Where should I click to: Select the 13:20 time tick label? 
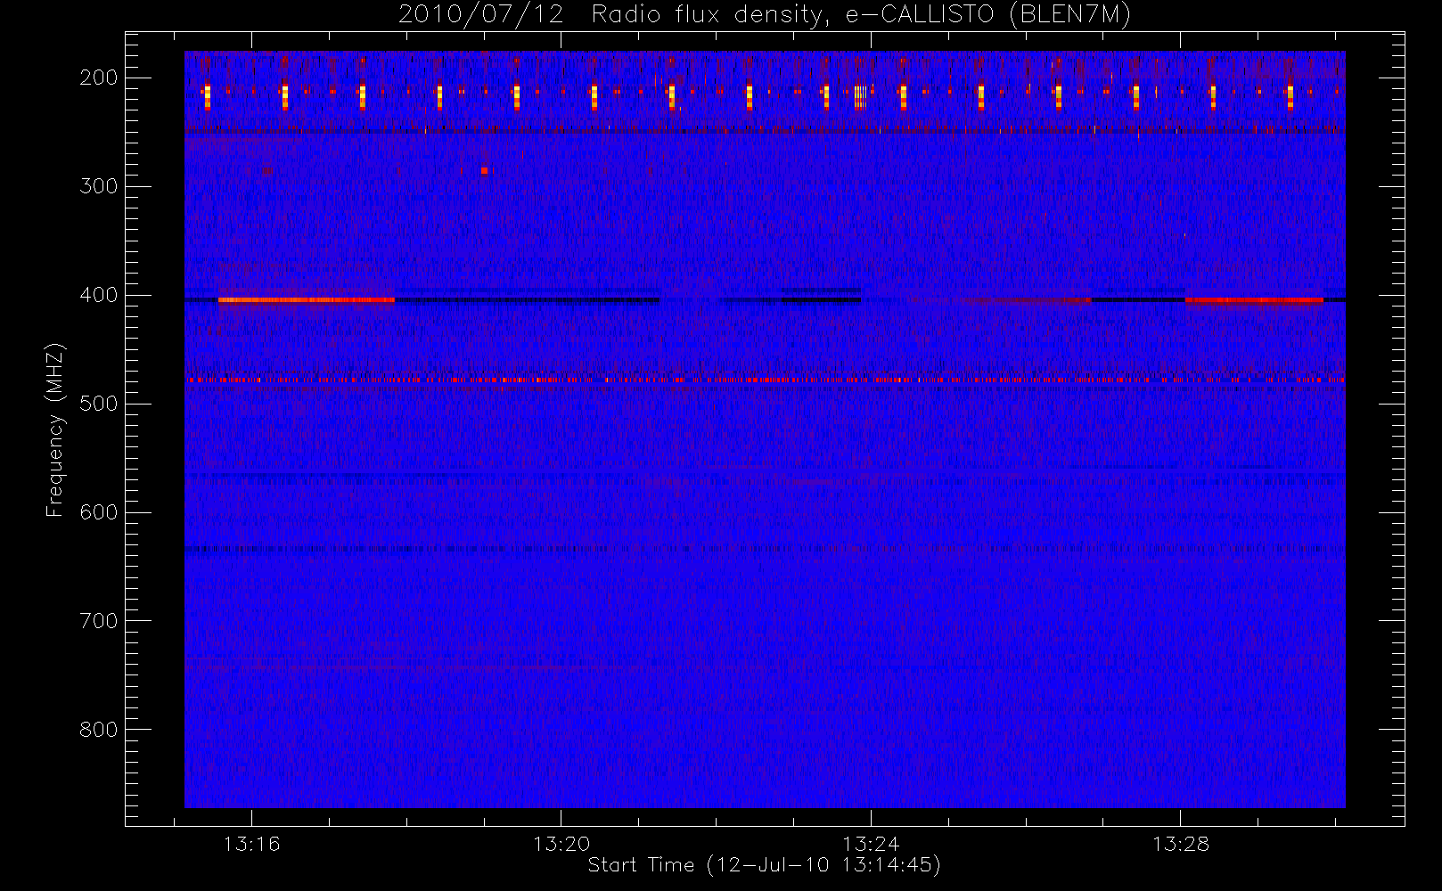click(561, 844)
